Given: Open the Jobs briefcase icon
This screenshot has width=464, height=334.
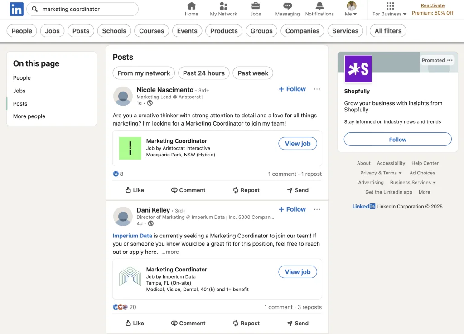Looking at the screenshot, I should click(x=256, y=6).
